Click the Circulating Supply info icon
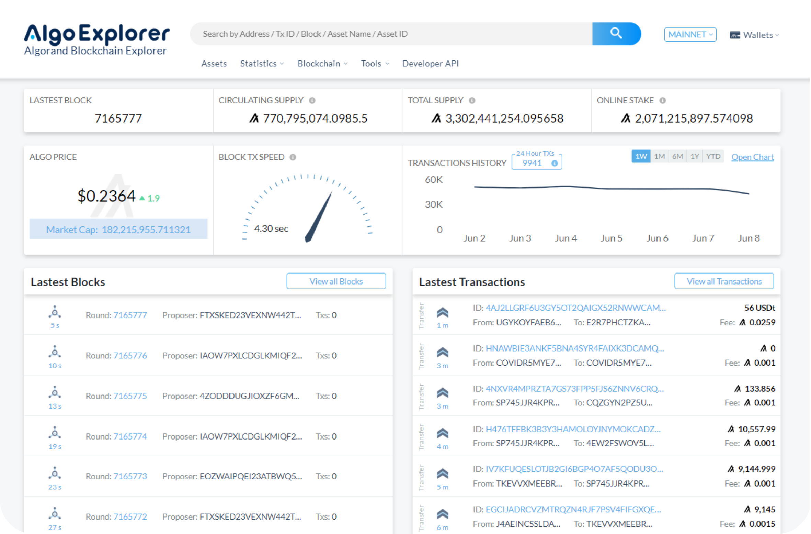The height and width of the screenshot is (534, 811). tap(312, 100)
